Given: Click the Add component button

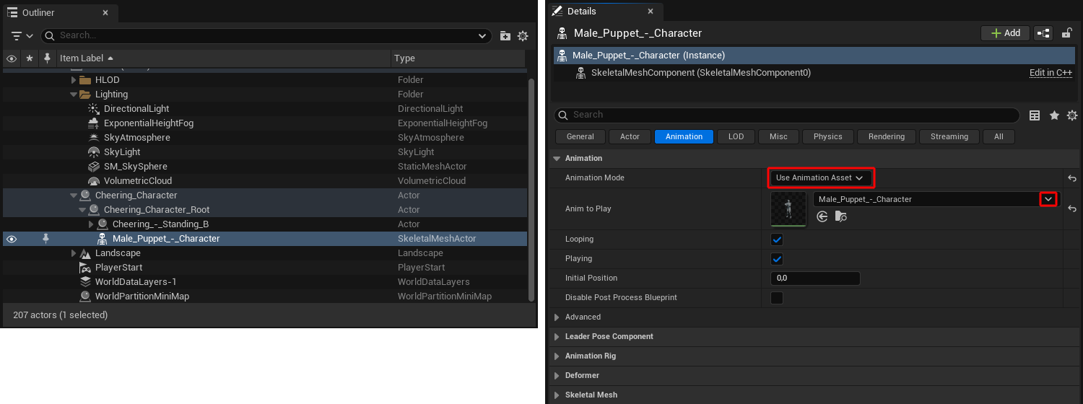Looking at the screenshot, I should pyautogui.click(x=1005, y=33).
